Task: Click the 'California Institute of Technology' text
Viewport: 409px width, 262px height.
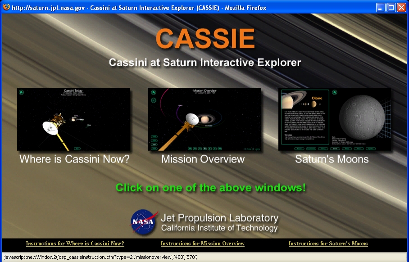Action: pos(219,228)
